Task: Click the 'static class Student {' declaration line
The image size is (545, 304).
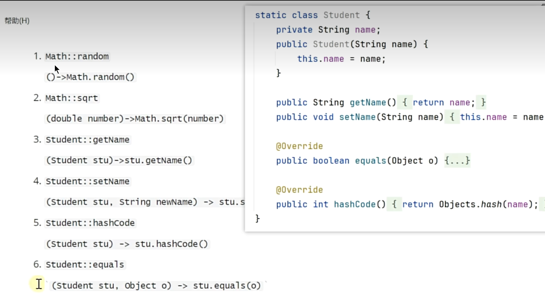Action: [313, 15]
